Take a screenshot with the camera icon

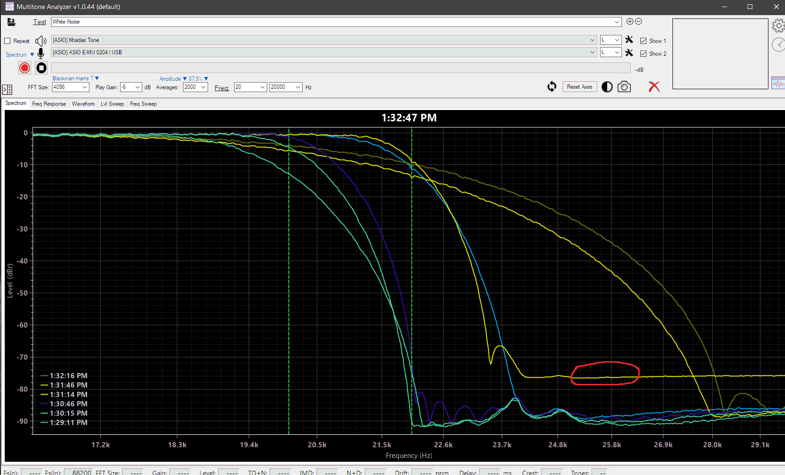tap(624, 87)
